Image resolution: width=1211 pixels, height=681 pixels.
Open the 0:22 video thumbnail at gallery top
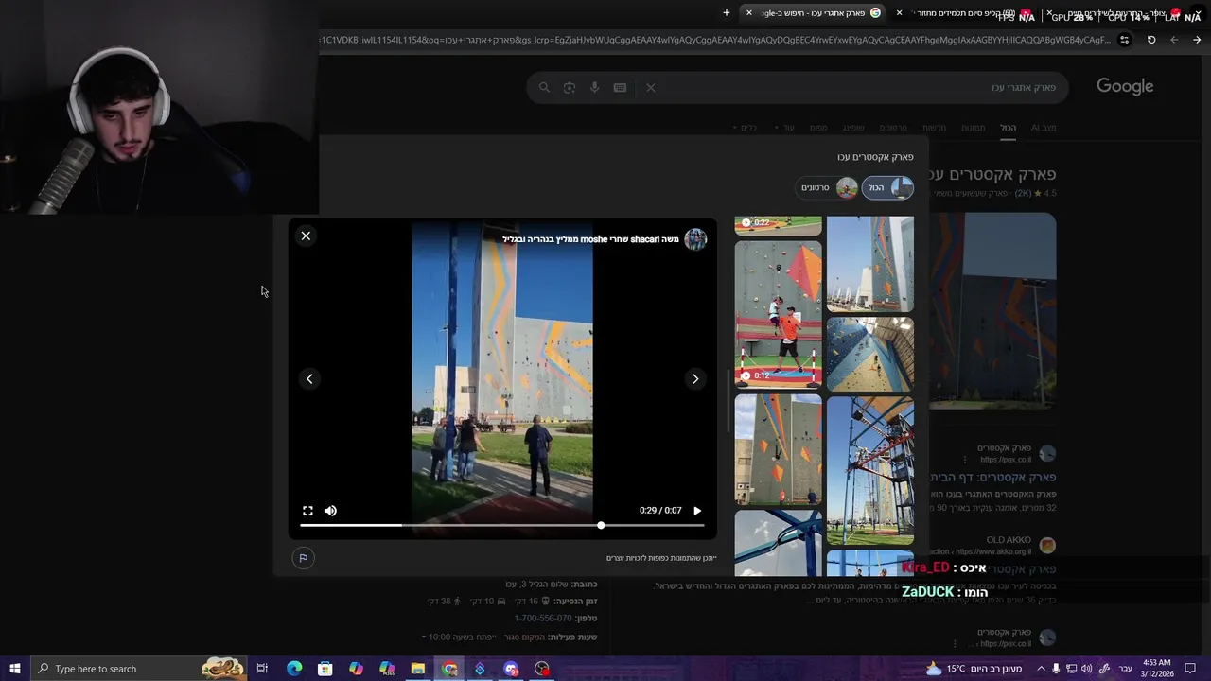(778, 225)
